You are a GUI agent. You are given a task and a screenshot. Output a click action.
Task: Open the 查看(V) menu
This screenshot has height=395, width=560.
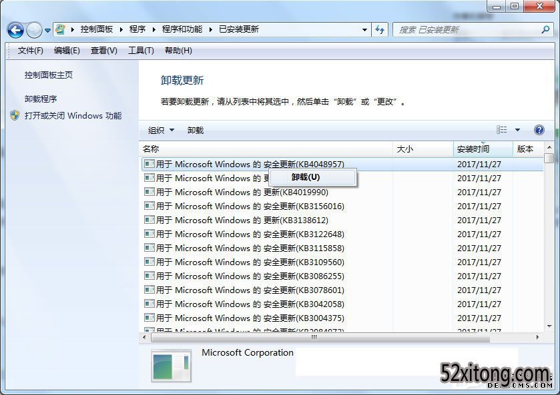point(104,51)
